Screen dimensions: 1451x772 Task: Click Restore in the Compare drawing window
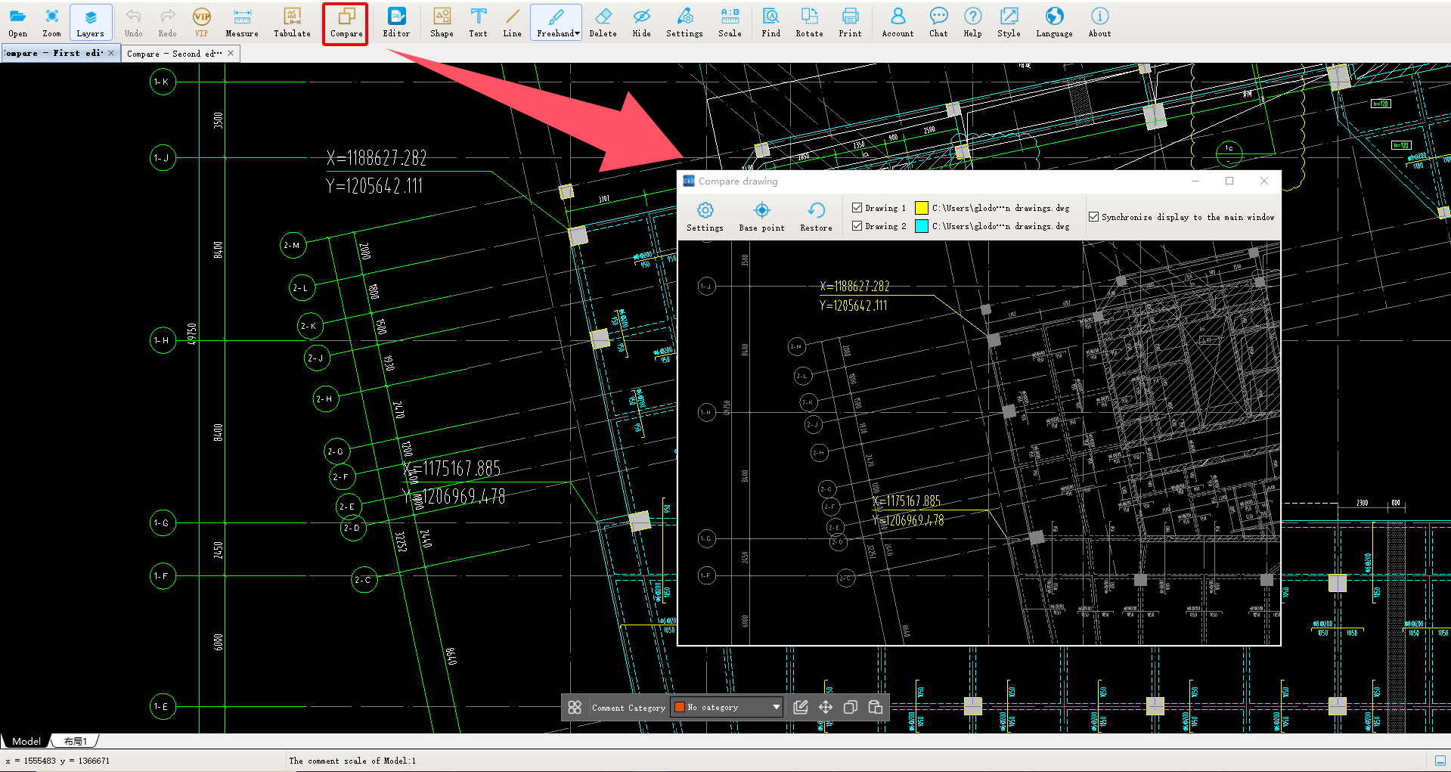point(816,216)
